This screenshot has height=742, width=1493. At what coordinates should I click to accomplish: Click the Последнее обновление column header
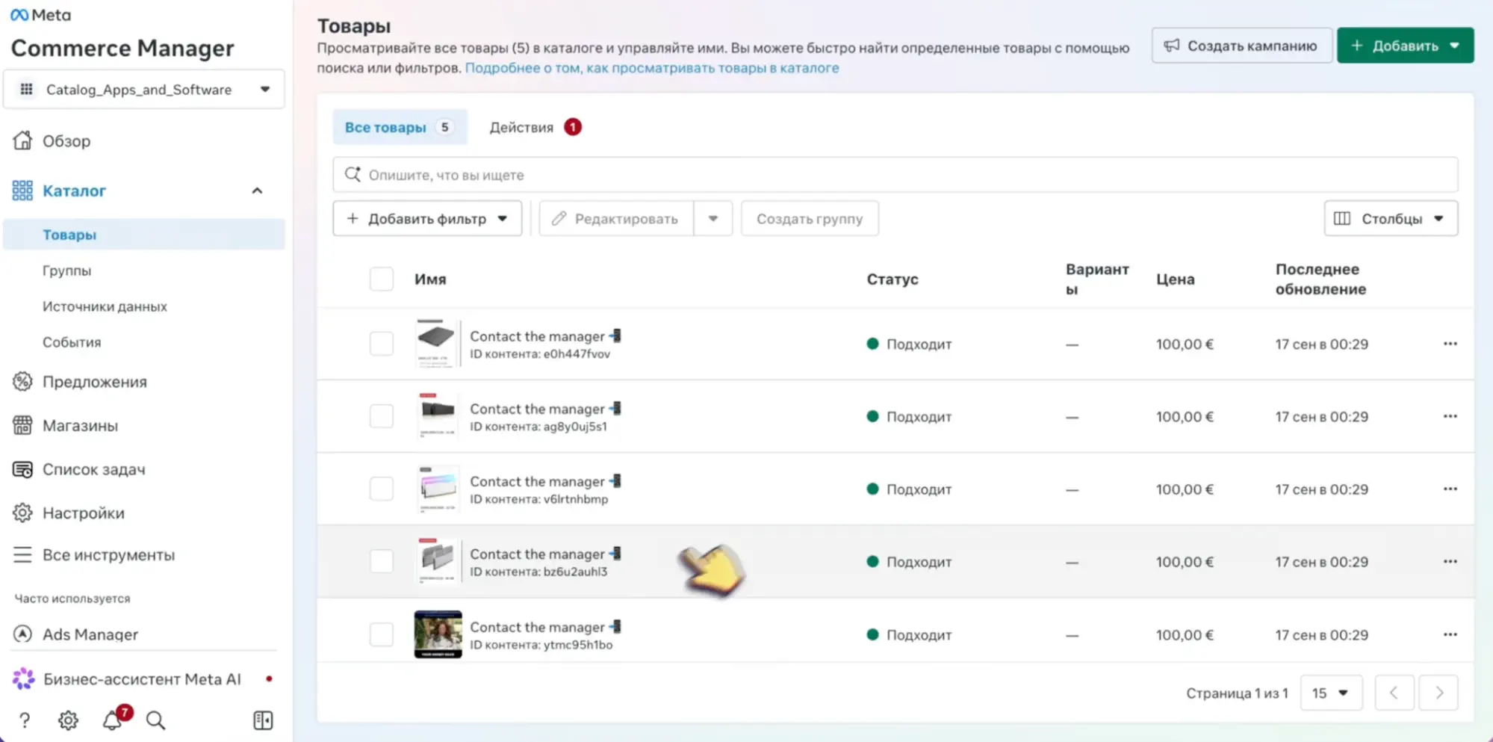pos(1320,279)
